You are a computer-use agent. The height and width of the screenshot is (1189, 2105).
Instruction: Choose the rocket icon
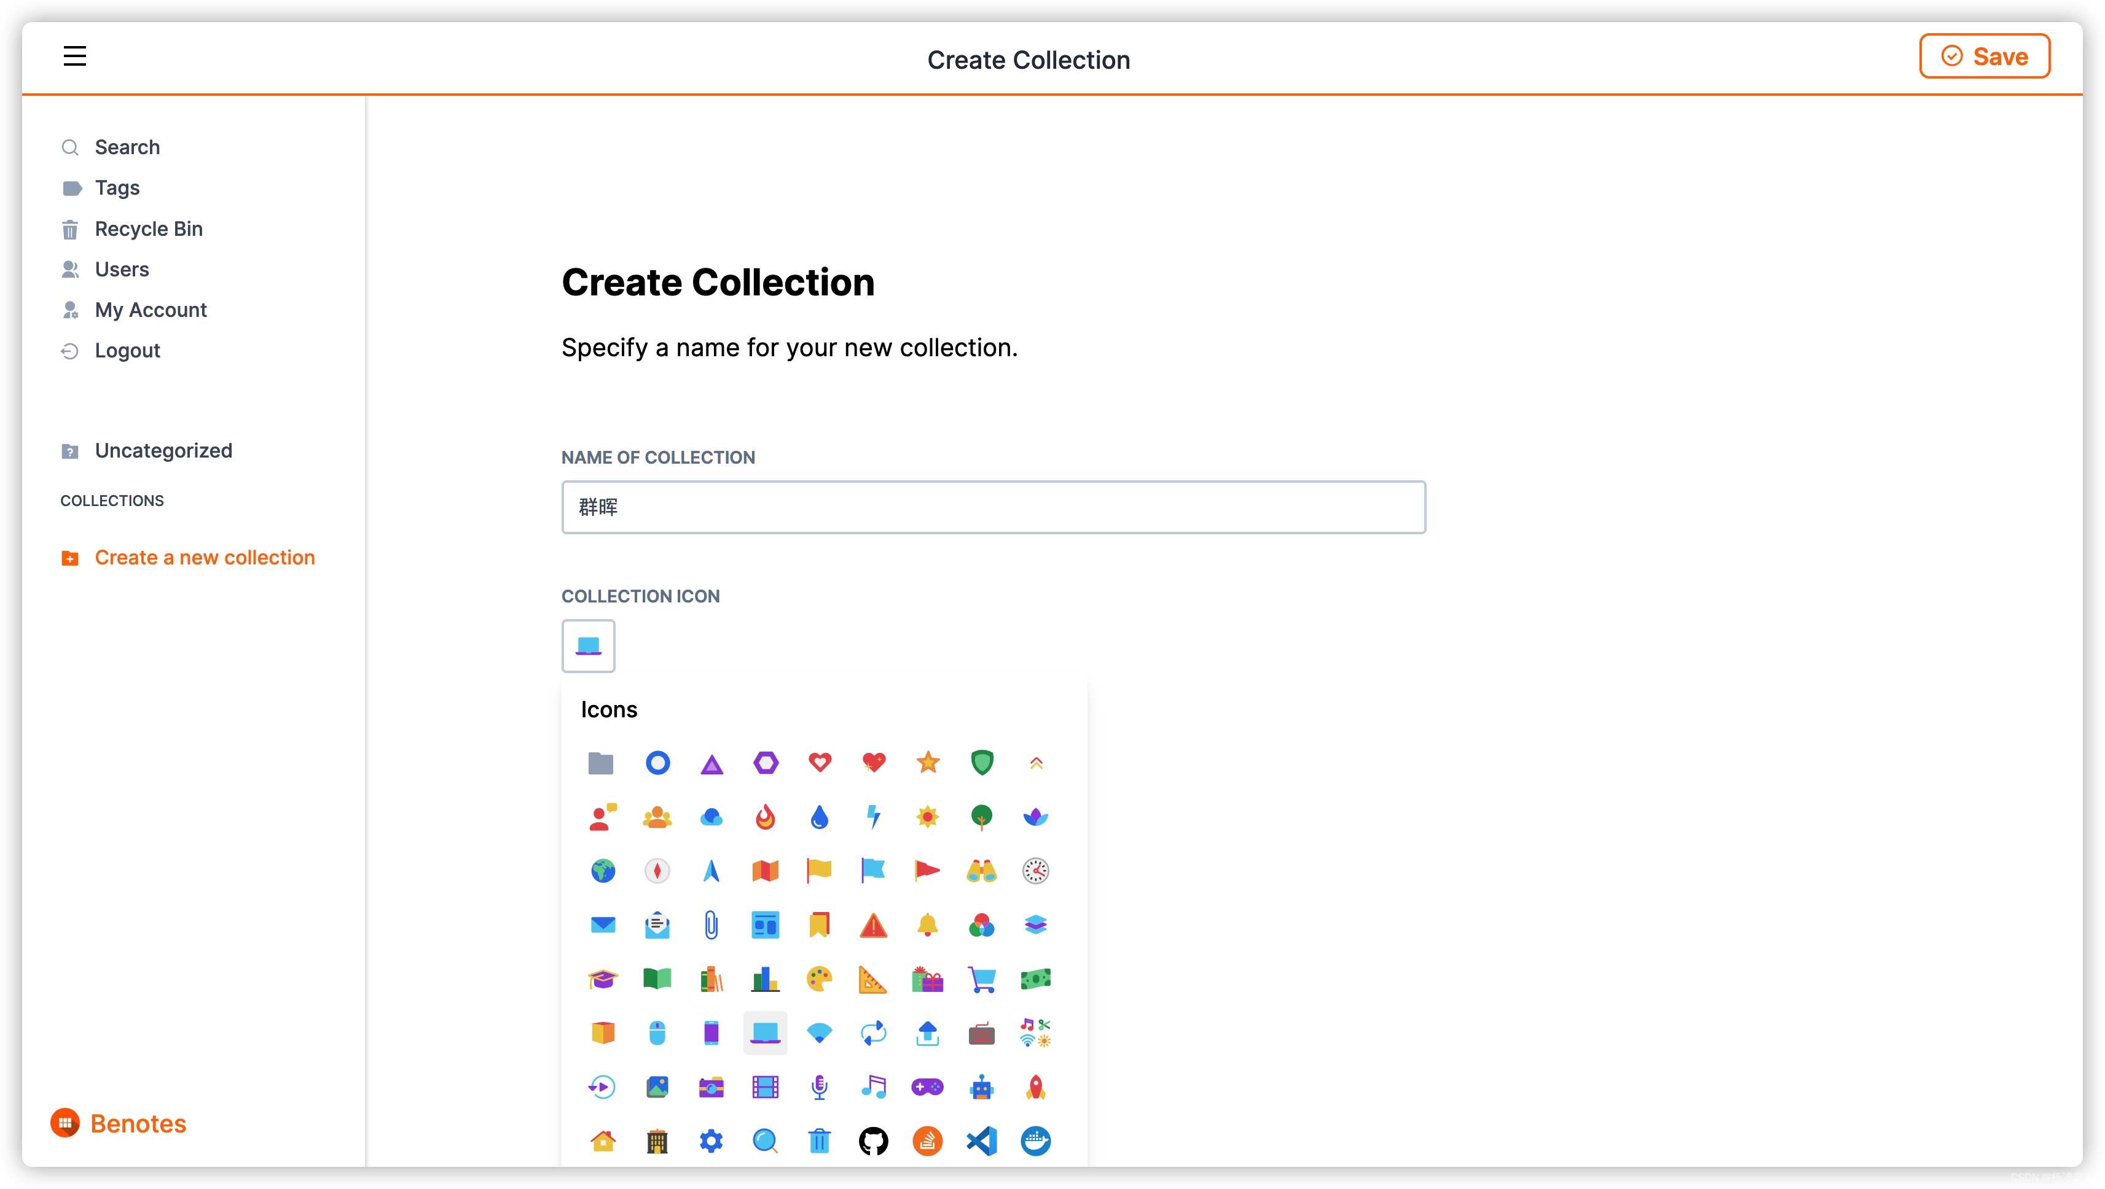[1035, 1086]
